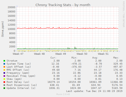The image size is (126, 97).
Task: Click the 'Week 49' x-axis label
Action: tap(61, 54)
